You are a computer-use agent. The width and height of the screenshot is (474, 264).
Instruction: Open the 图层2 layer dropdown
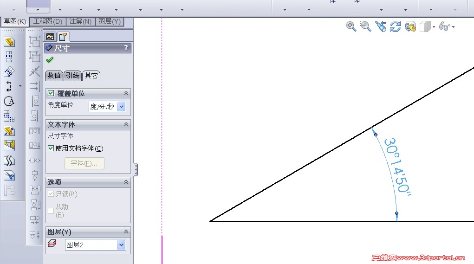point(121,245)
